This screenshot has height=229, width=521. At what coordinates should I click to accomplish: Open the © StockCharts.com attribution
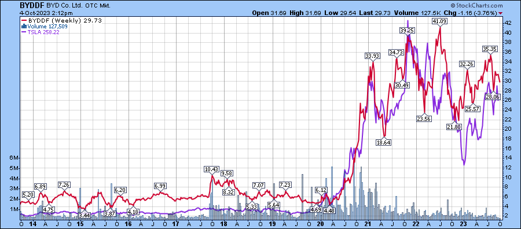coord(476,6)
